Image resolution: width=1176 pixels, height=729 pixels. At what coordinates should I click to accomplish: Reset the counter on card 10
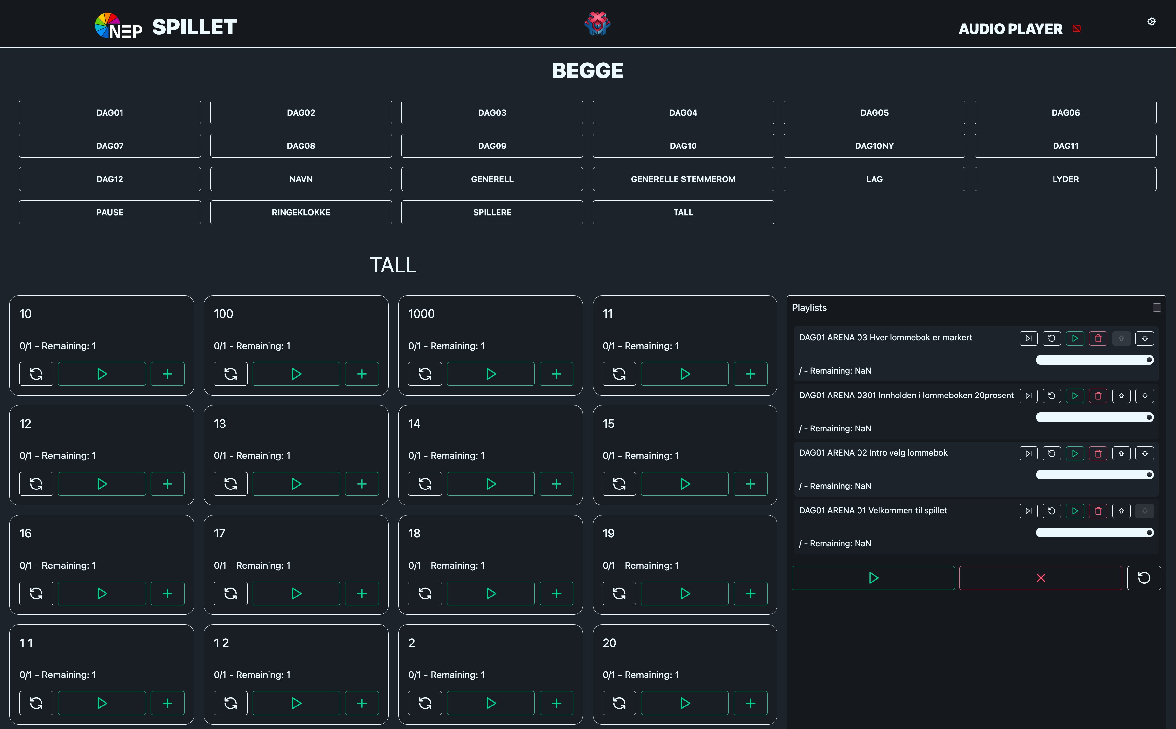pos(36,374)
